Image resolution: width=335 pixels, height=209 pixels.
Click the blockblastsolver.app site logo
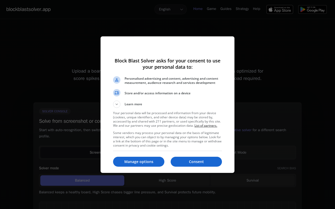pyautogui.click(x=29, y=9)
